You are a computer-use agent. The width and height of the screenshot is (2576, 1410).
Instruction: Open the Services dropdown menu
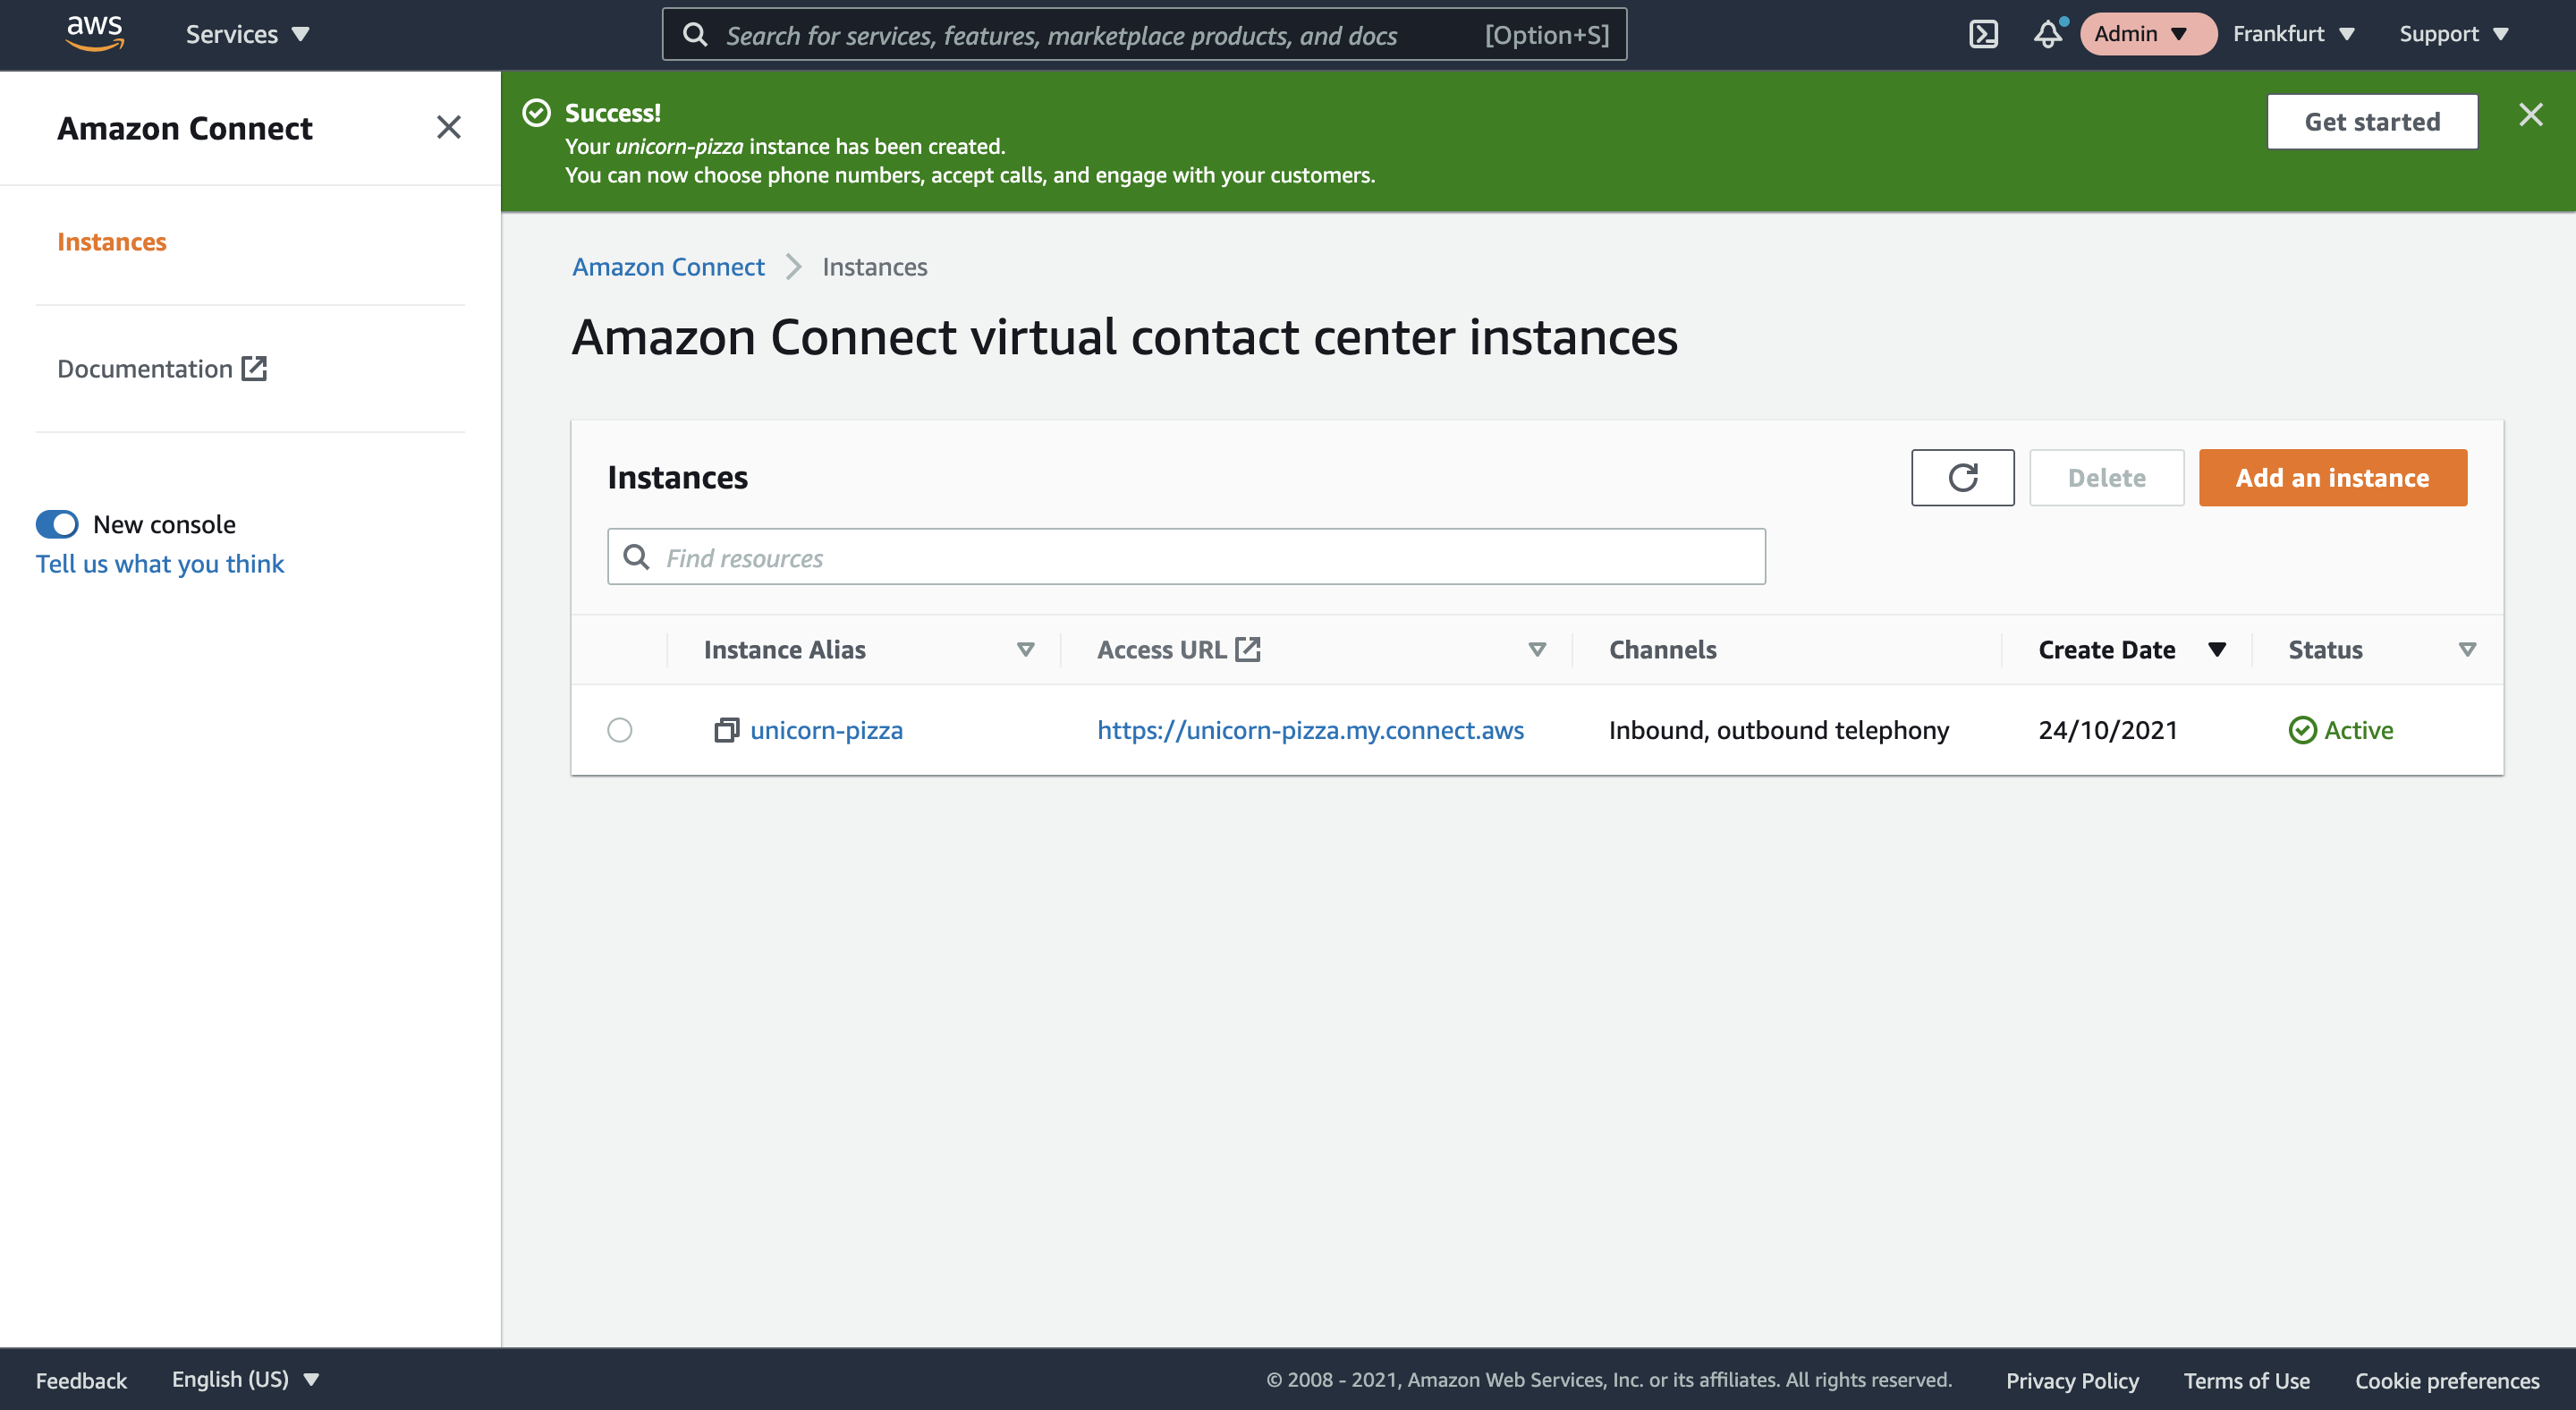(x=248, y=34)
